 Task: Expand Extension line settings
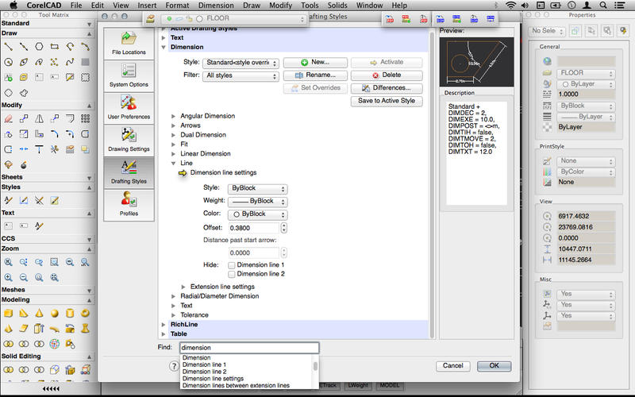(x=184, y=287)
